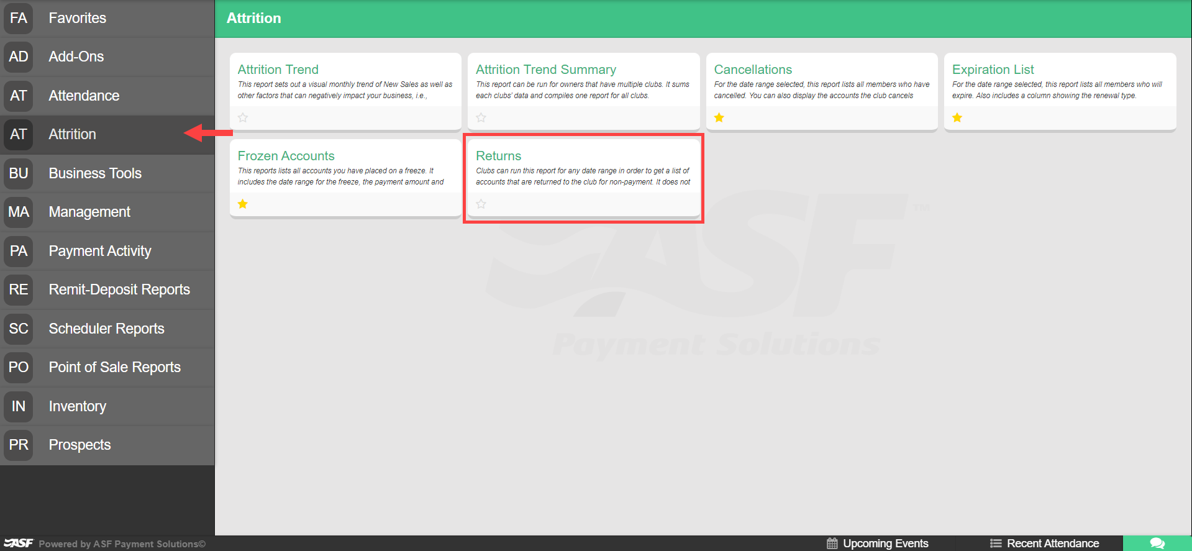Open the Attrition Trend Summary report
Image resolution: width=1192 pixels, height=551 pixels.
pyautogui.click(x=546, y=70)
